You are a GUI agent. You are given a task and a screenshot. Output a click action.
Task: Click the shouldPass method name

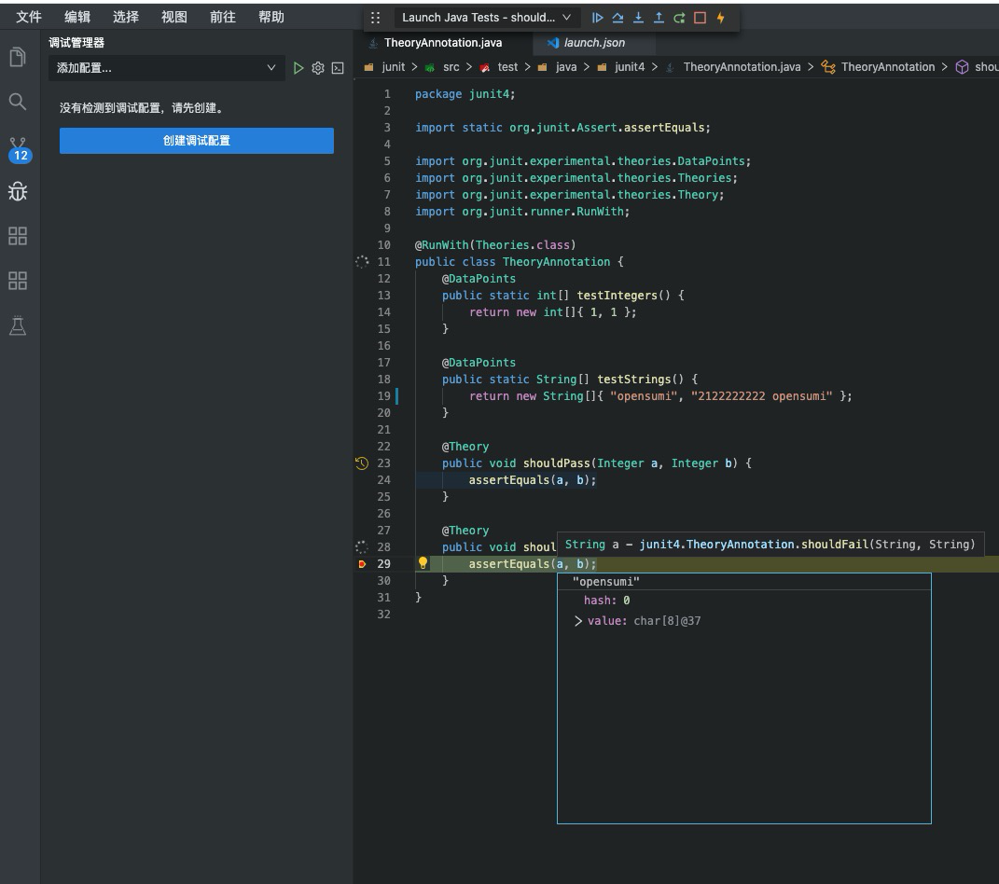556,463
